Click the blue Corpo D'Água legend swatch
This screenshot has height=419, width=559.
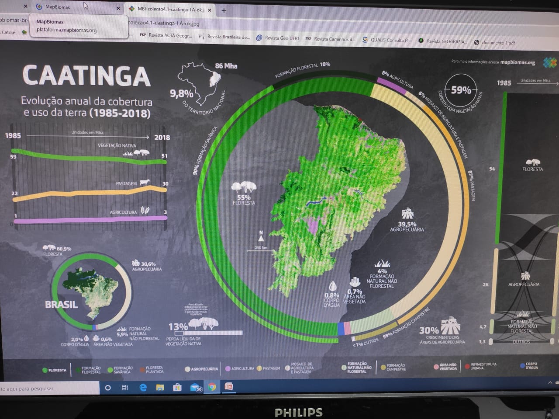tap(522, 366)
